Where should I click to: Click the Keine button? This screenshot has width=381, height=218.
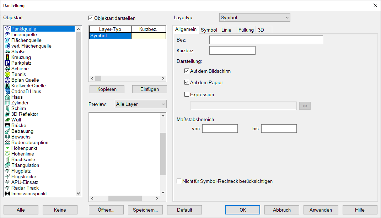(60, 210)
